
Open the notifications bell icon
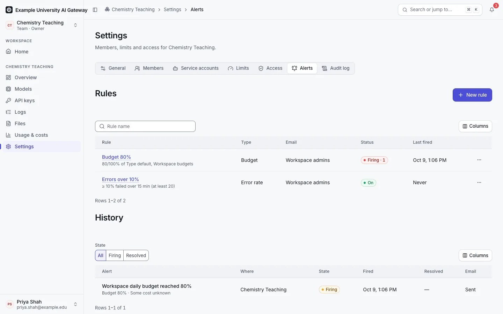click(x=492, y=10)
